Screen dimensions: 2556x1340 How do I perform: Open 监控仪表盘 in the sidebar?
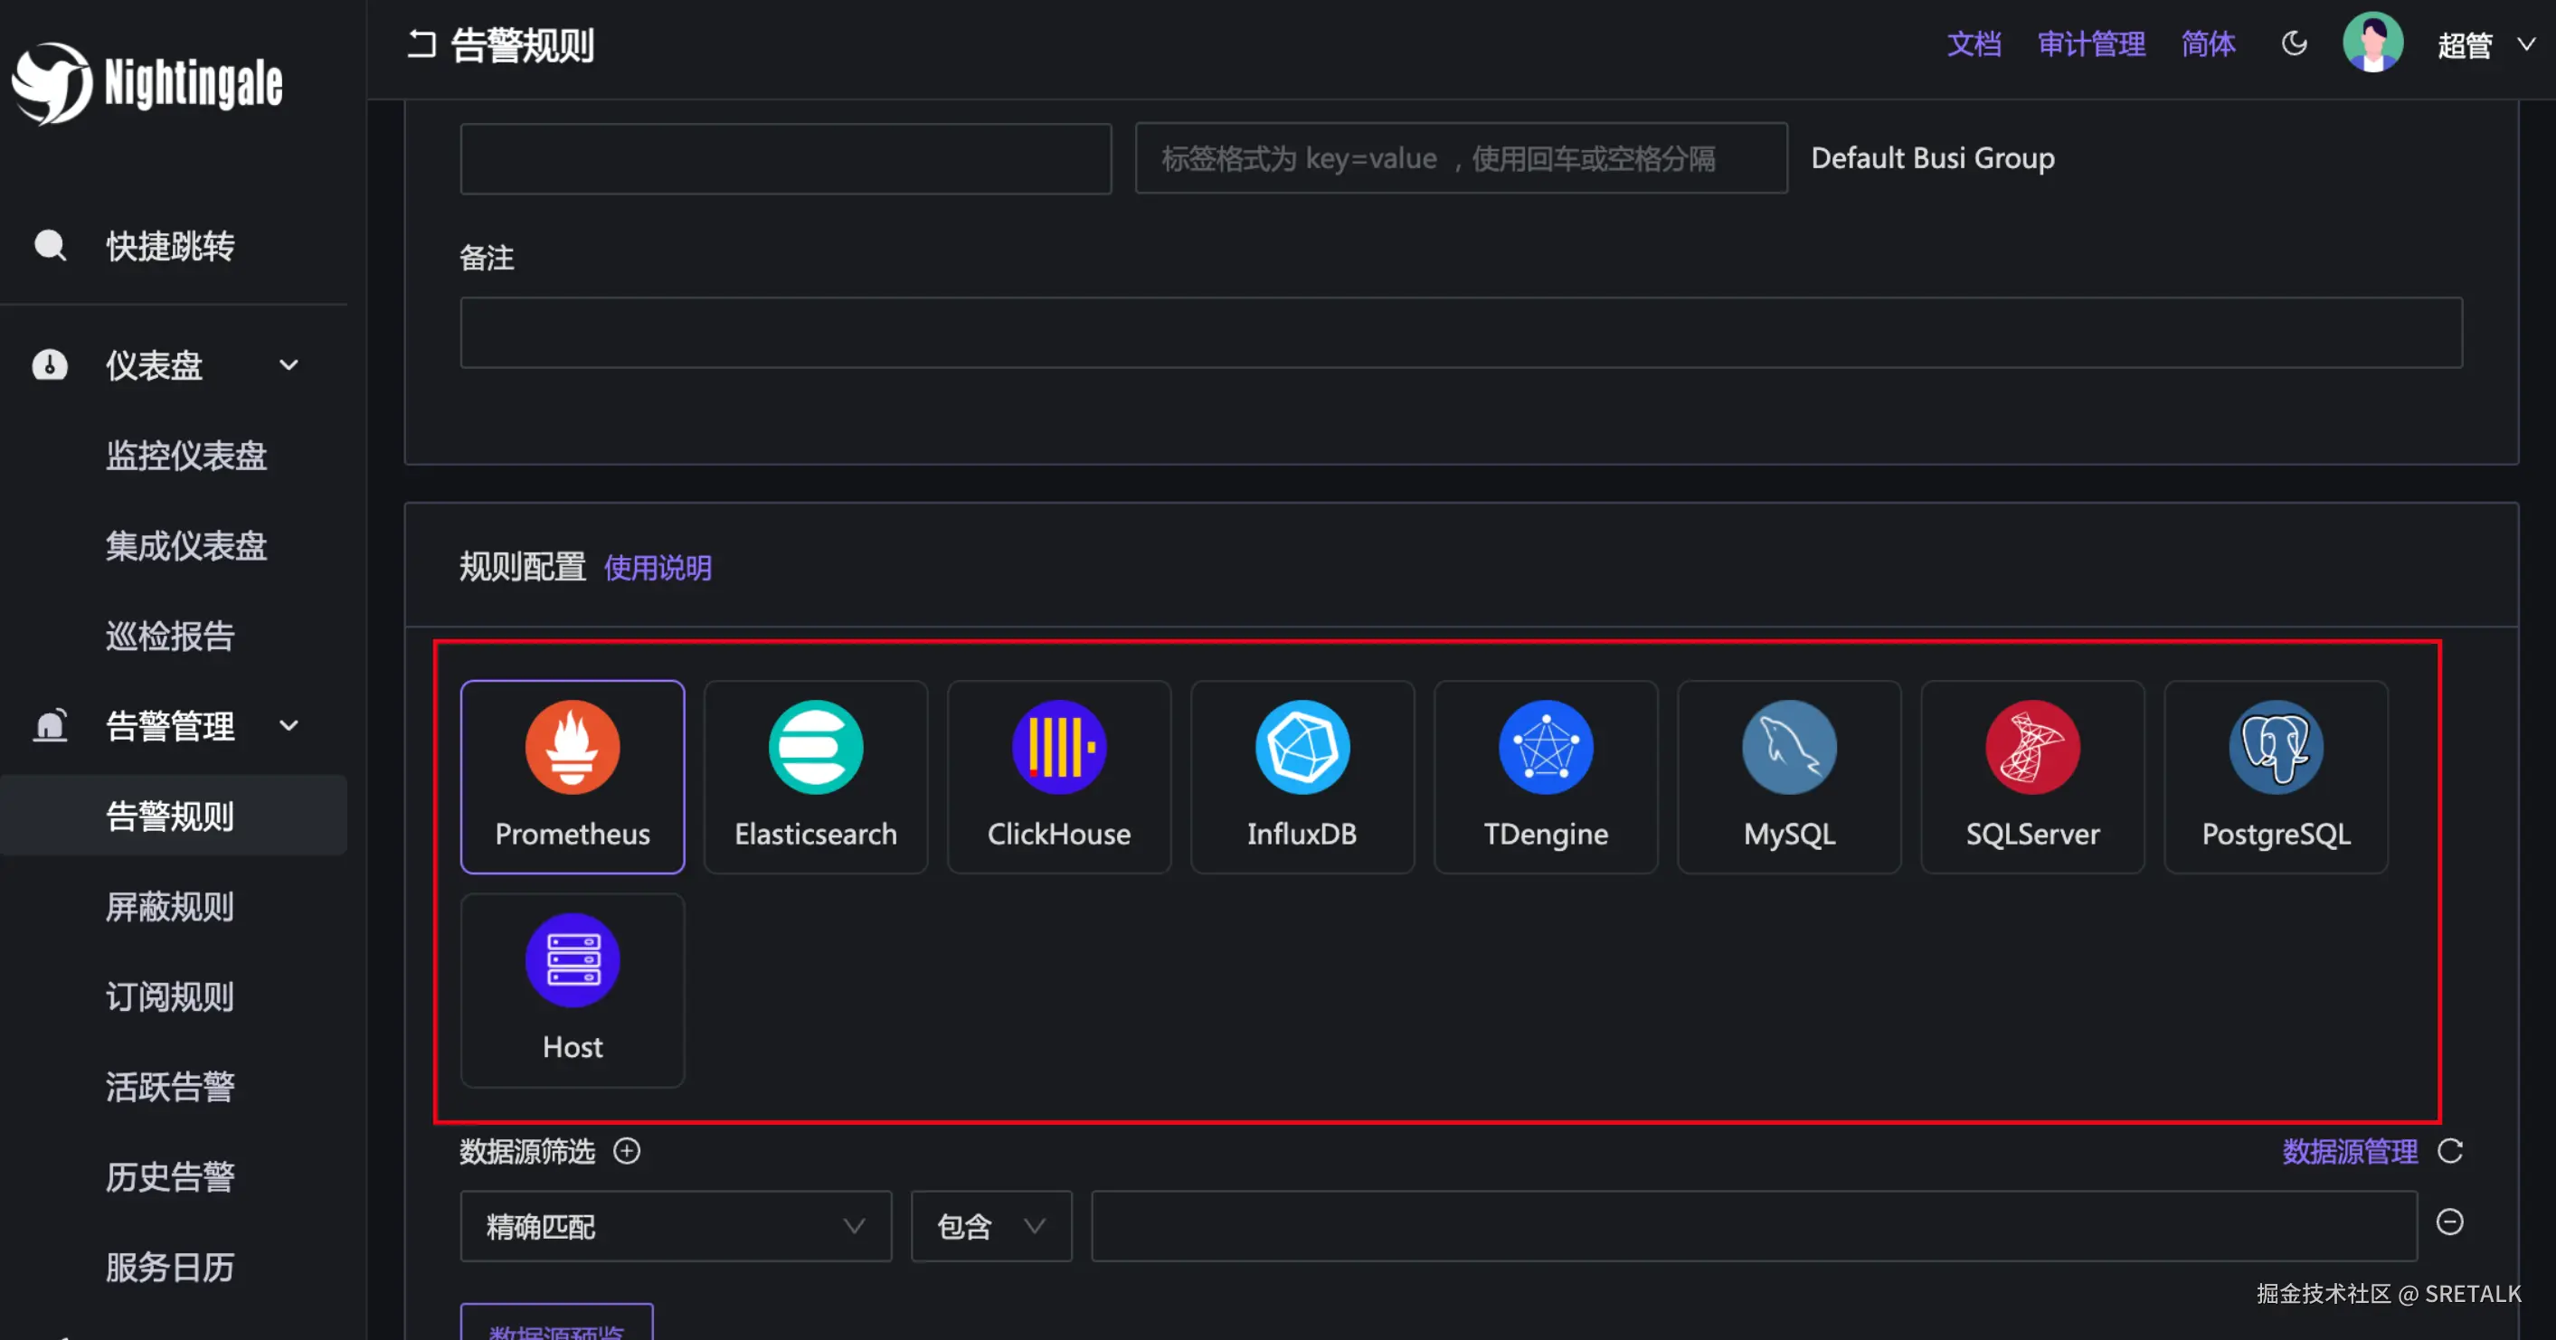coord(186,456)
